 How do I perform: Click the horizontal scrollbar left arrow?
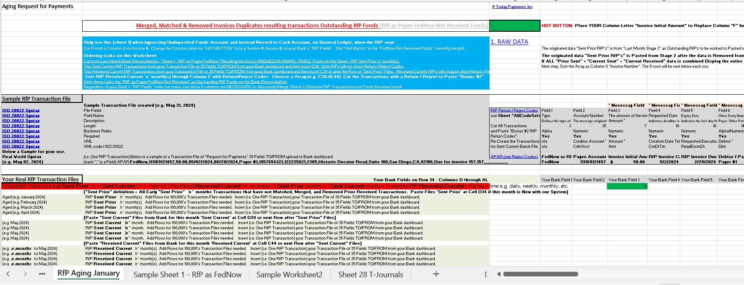[499, 274]
